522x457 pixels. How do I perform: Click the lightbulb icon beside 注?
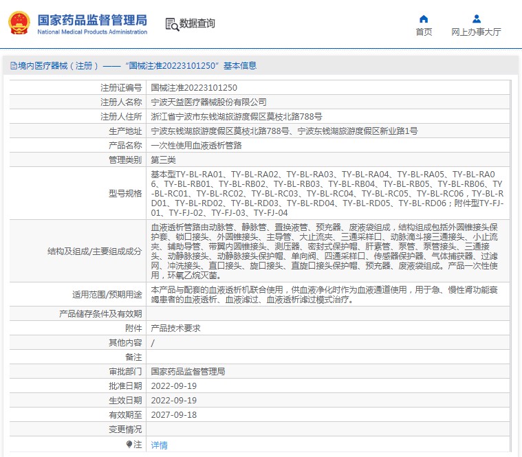click(129, 445)
